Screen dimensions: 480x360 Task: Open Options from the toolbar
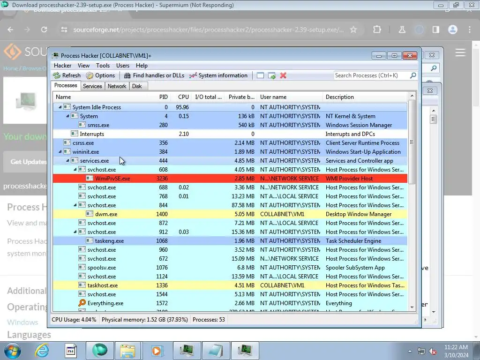point(100,75)
